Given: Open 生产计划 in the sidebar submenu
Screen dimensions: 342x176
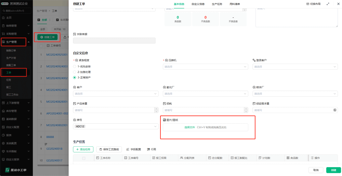Looking at the screenshot, I should [x=11, y=58].
